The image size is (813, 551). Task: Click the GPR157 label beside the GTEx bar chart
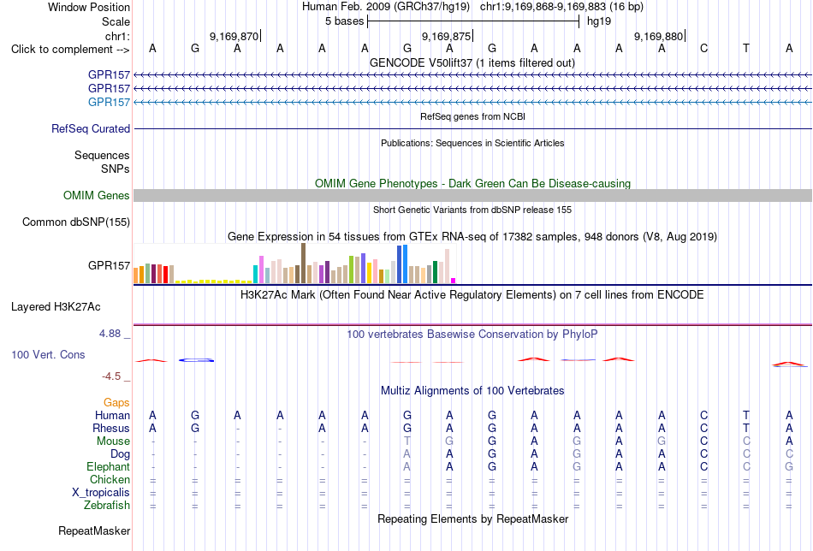pos(109,265)
